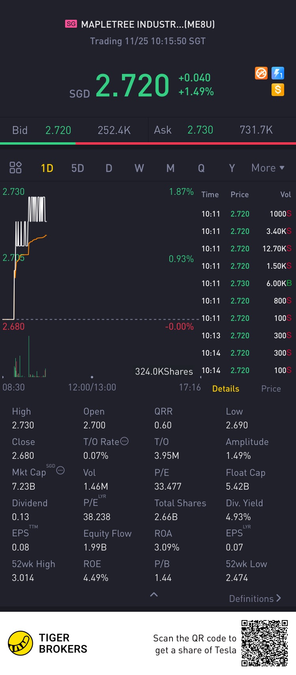Tap the Total Shares value 2.66B

pyautogui.click(x=166, y=517)
